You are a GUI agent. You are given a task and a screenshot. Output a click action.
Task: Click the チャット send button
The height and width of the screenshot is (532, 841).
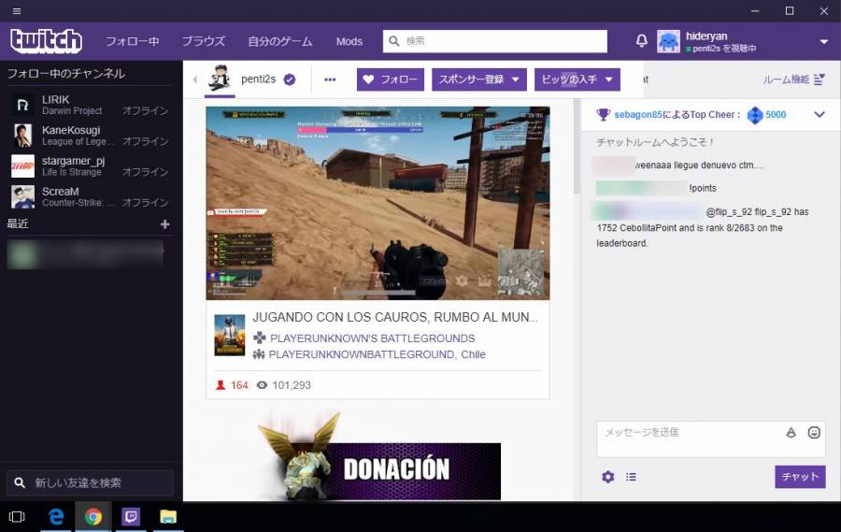800,477
